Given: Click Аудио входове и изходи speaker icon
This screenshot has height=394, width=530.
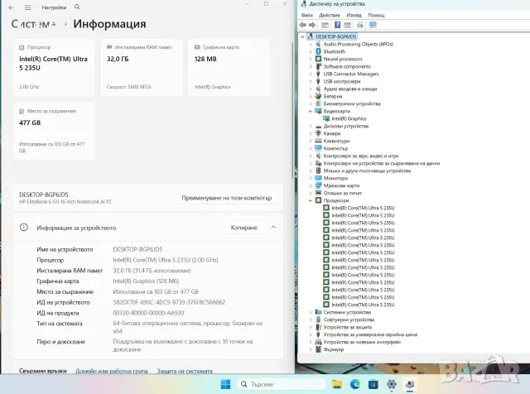Looking at the screenshot, I should click(318, 89).
